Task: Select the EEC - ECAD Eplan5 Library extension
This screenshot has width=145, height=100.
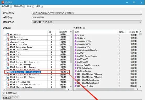Action: pyautogui.click(x=106, y=80)
